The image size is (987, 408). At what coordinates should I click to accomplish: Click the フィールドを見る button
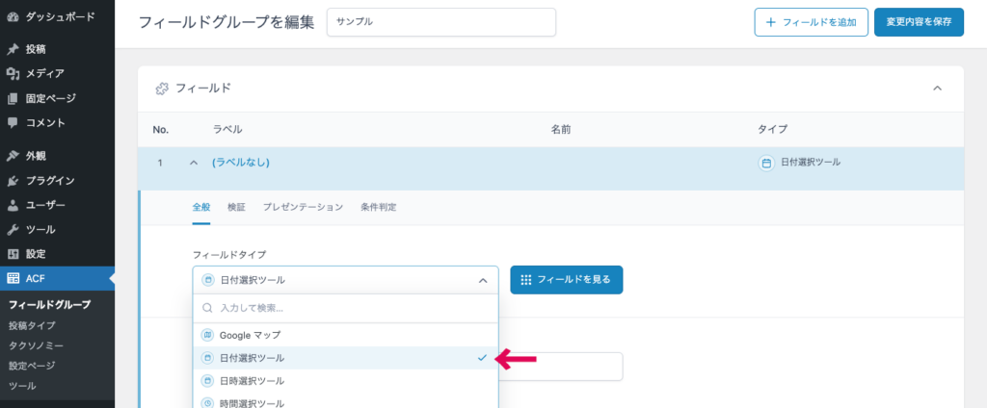[x=566, y=280]
